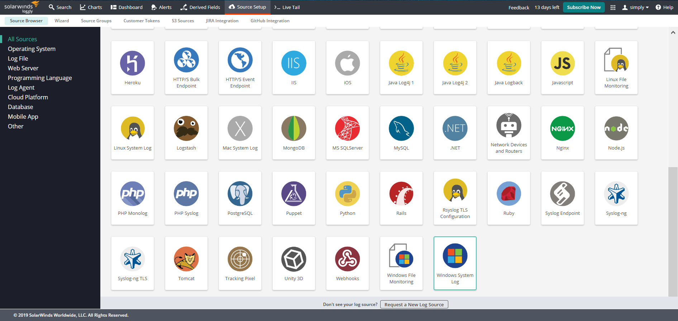Viewport: 678px width, 321px height.
Task: Choose the Python source
Action: (x=348, y=198)
